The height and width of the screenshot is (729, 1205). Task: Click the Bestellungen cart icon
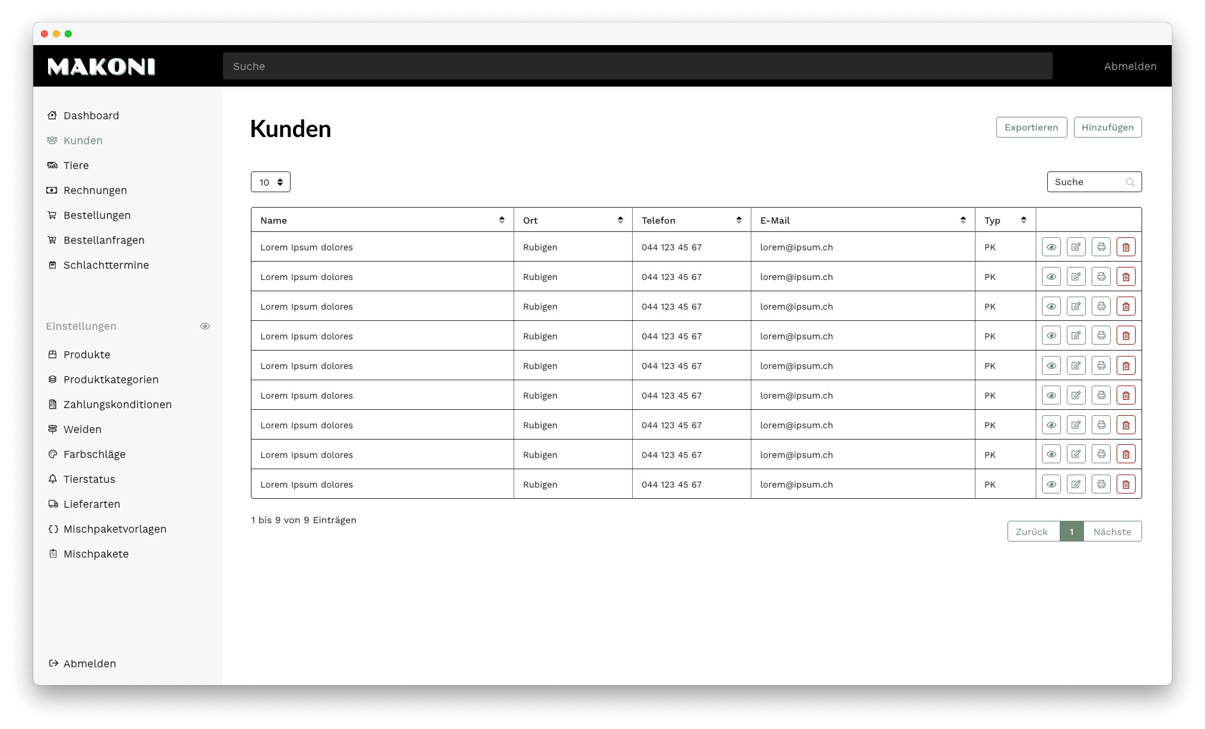pos(52,215)
